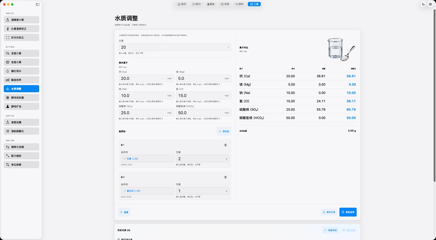Switch to dark mode via moon icon
436x240 pixels.
tap(423, 4)
